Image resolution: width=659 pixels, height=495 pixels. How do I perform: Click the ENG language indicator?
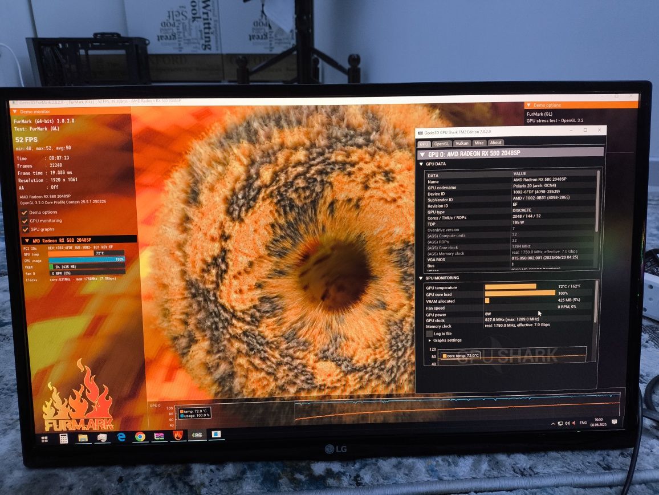(x=583, y=423)
